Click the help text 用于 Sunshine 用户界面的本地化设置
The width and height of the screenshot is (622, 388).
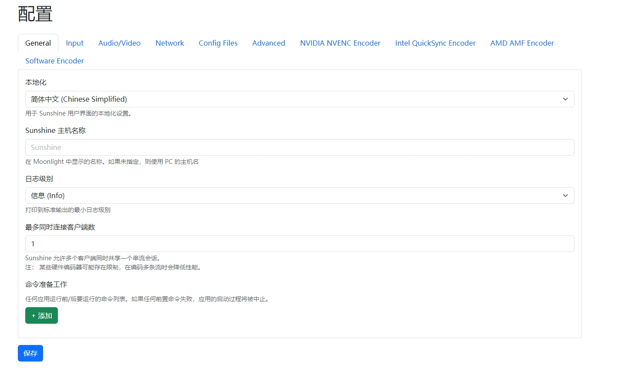[78, 113]
